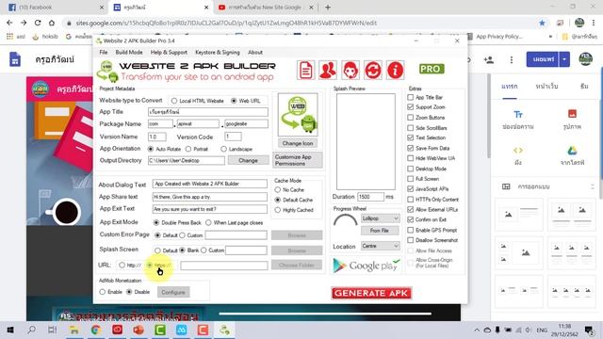Insert image in Google Sites panel
Viewport: 603px width, 339px height.
point(572,120)
